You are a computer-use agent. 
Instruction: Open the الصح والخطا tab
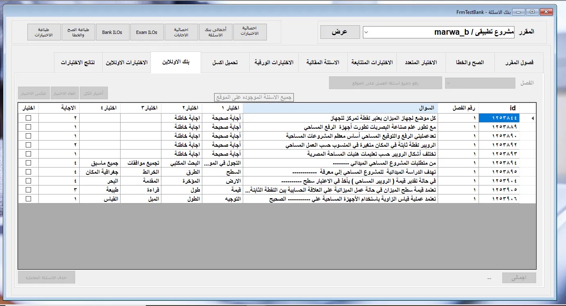pos(470,63)
